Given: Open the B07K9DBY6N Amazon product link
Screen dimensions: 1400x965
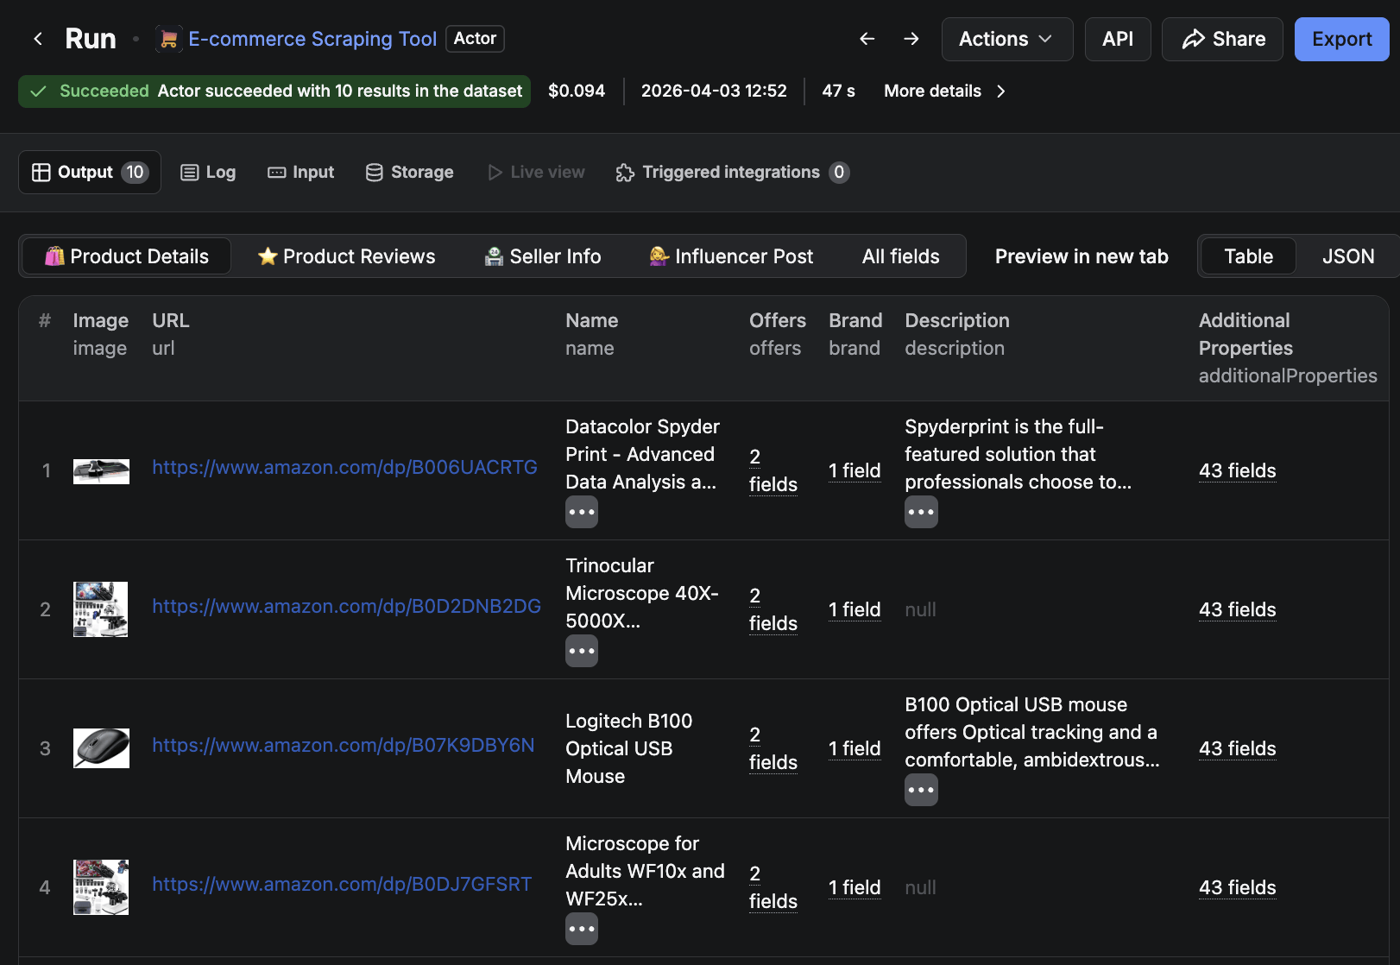Looking at the screenshot, I should click(343, 745).
